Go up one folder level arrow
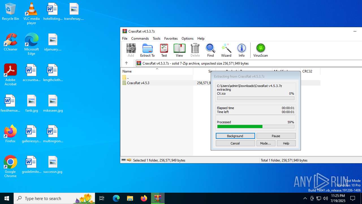Screen dimensions: 362x204 (x=126, y=63)
